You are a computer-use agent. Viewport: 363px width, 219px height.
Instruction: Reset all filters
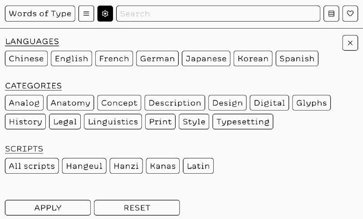[x=137, y=208]
